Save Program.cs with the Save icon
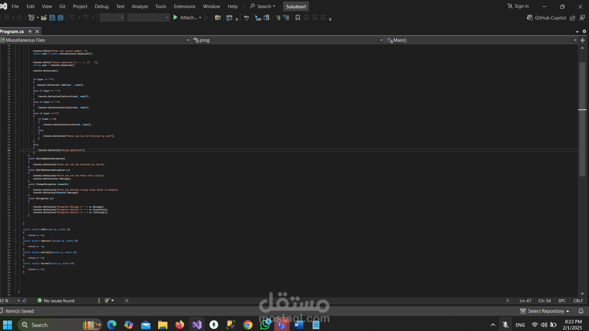Screen dimensions: 589x331 [x=52, y=18]
